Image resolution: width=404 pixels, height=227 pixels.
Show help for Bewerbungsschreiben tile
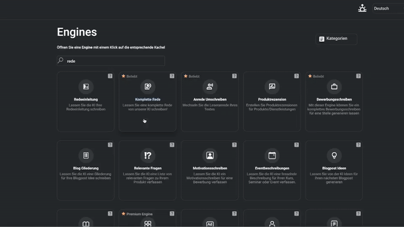coord(359,76)
